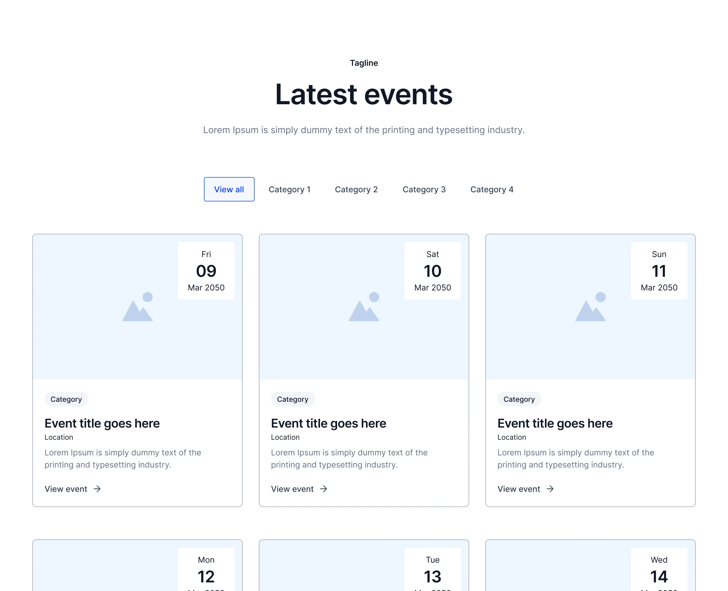This screenshot has width=728, height=591.
Task: Click the Sat 10 Mar 2050 date badge
Action: [x=433, y=271]
